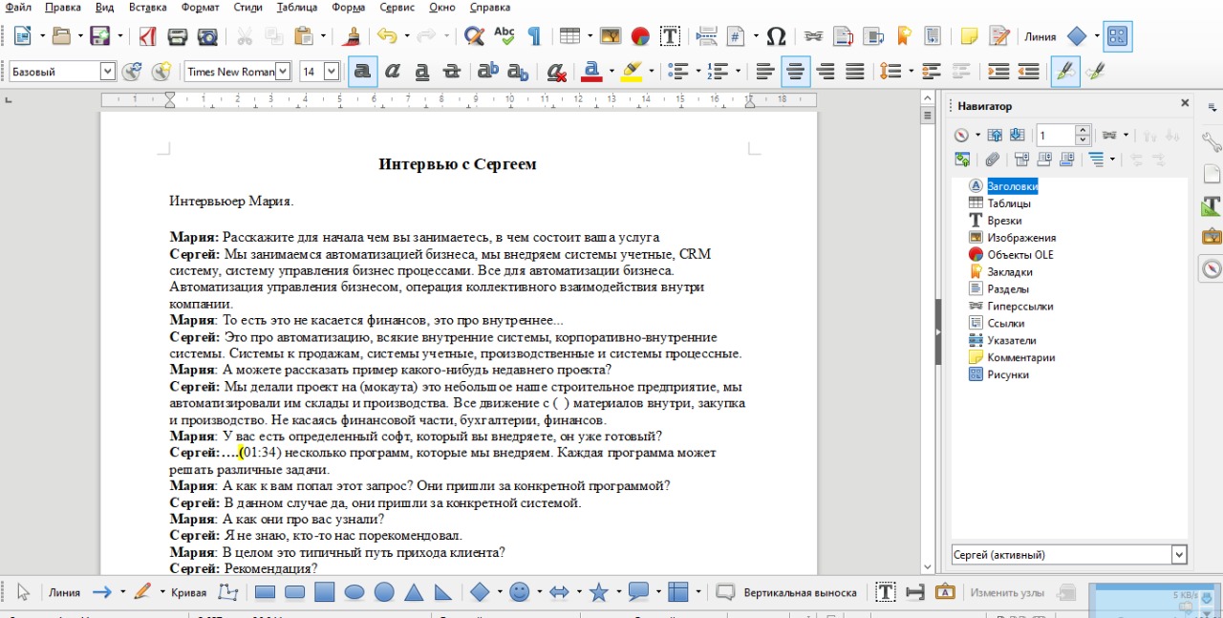Viewport: 1223px width, 618px height.
Task: Open Find and Replace
Action: click(x=474, y=36)
